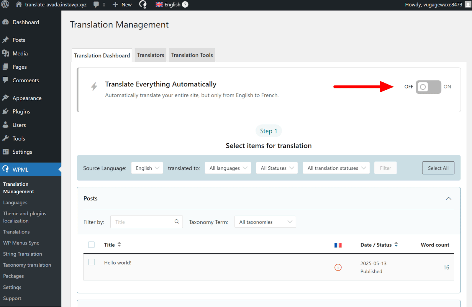Viewport: 472px width, 307px height.
Task: Check the Hello world! post checkbox
Action: [x=92, y=262]
